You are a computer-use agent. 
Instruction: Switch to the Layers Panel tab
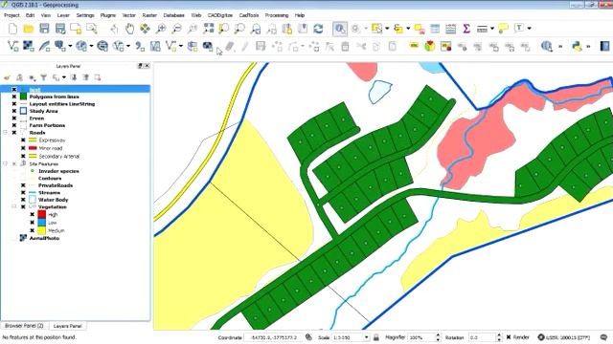click(x=68, y=326)
